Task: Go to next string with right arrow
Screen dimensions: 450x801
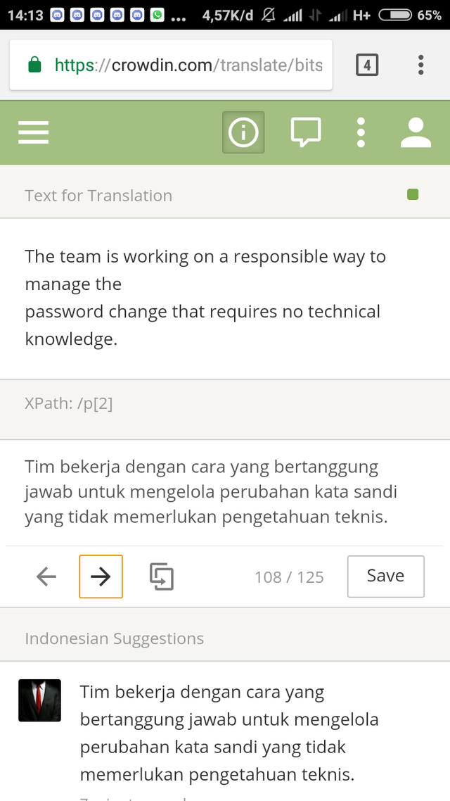Action: coord(101,576)
